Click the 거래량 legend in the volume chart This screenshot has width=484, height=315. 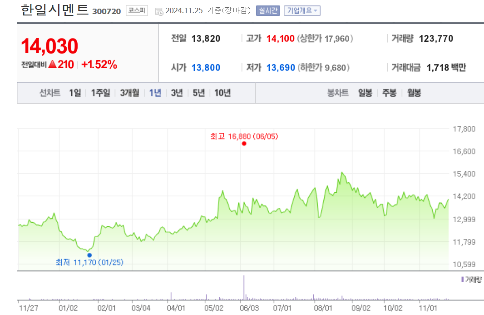[x=471, y=280]
